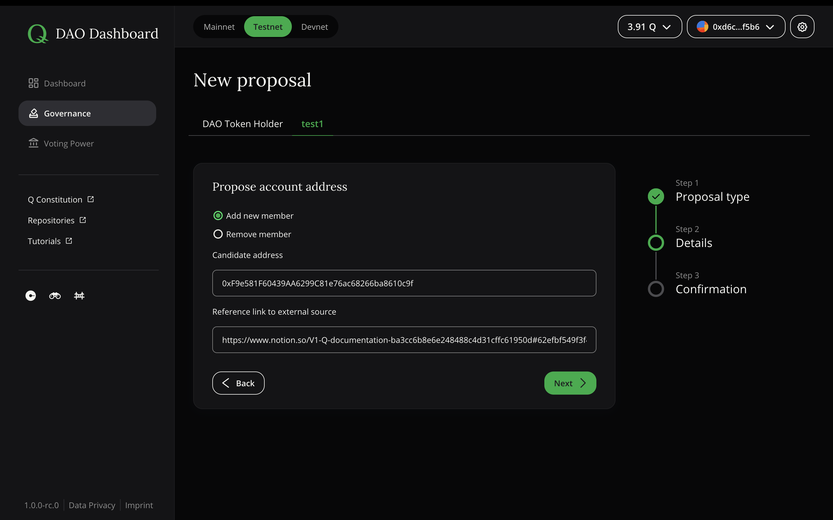
Task: Select the test1 tab
Action: click(312, 124)
